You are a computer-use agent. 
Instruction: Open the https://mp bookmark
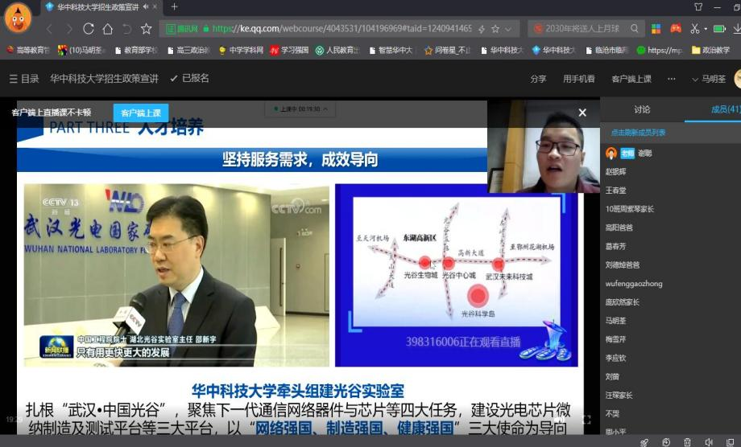(660, 50)
